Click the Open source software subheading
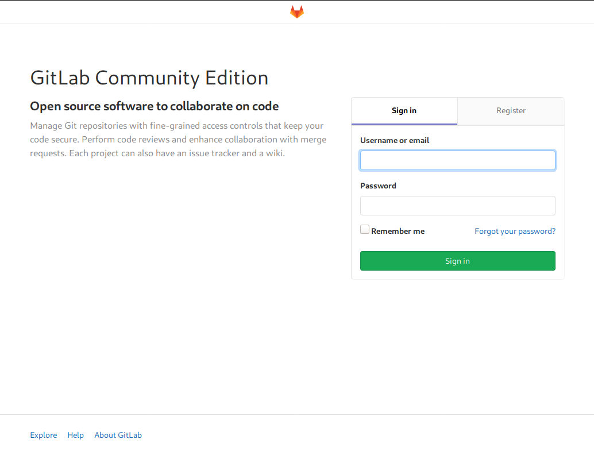This screenshot has height=451, width=594. [x=154, y=106]
